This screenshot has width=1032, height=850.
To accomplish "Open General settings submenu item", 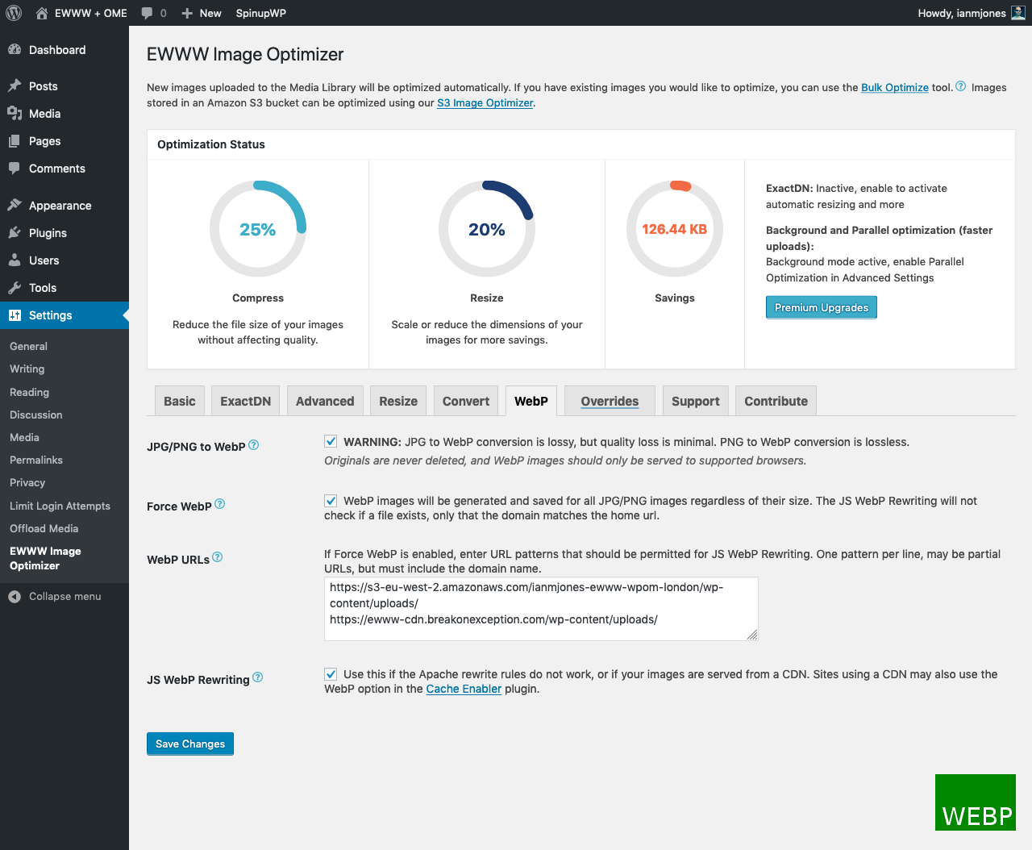I will tap(29, 346).
